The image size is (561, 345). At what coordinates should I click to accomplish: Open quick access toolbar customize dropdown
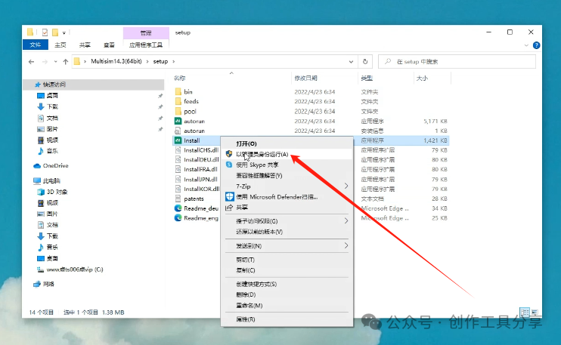tap(64, 33)
